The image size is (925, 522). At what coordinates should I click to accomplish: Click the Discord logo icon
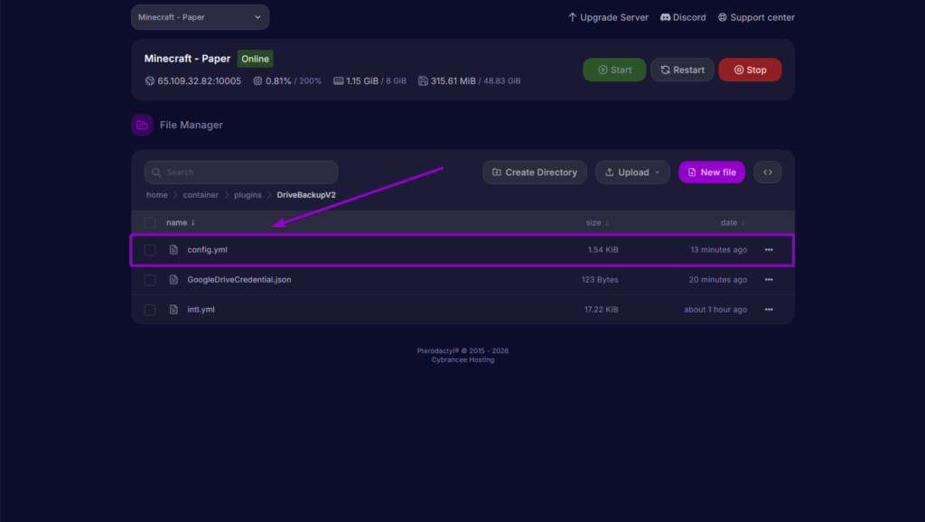(666, 17)
